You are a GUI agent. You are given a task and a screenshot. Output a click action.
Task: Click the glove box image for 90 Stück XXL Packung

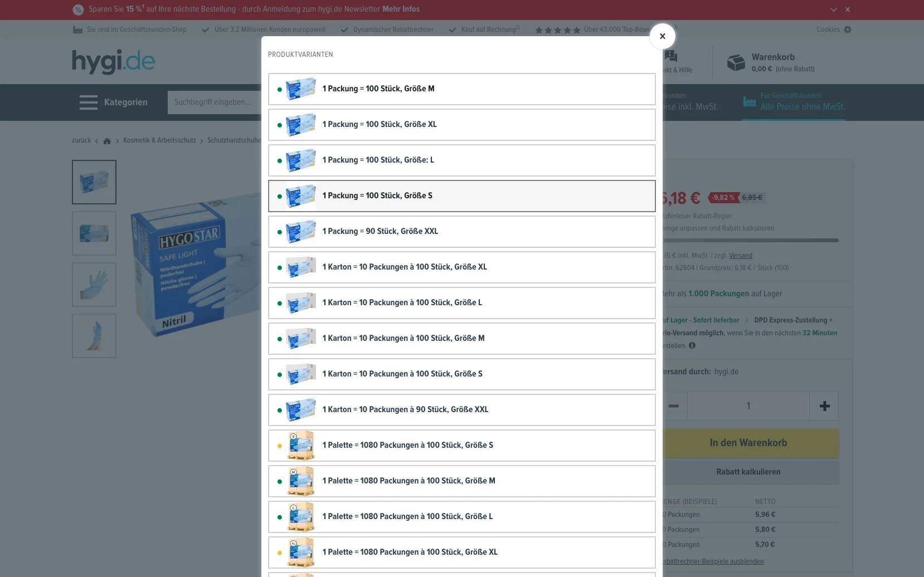[x=301, y=232]
